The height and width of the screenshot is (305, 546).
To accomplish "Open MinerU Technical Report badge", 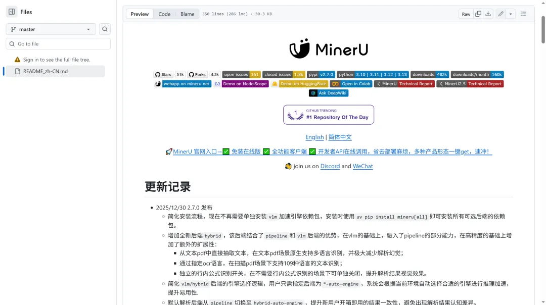I will (x=404, y=84).
